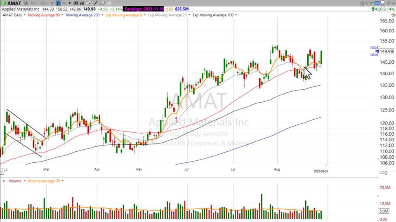Expand Moving Average 200 options arrow
Screen dimensions: 396x222
(102, 15)
